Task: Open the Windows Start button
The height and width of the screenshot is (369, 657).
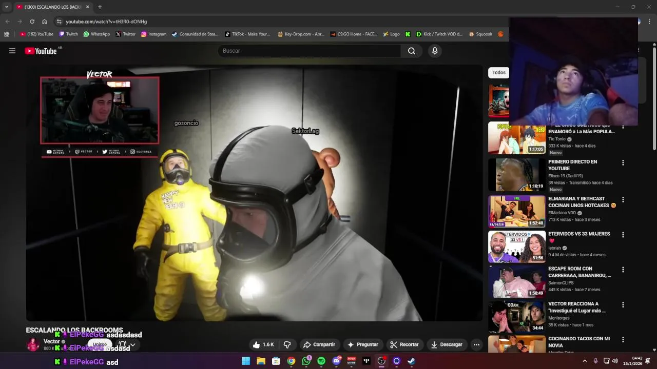Action: coord(246,361)
